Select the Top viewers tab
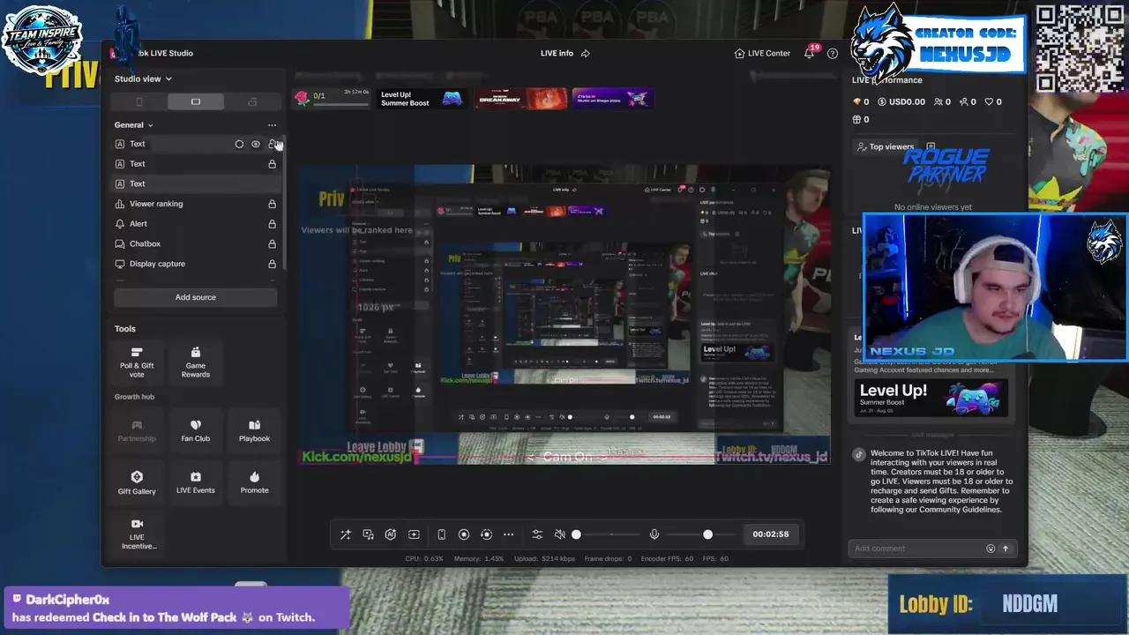The height and width of the screenshot is (635, 1129). (x=885, y=146)
